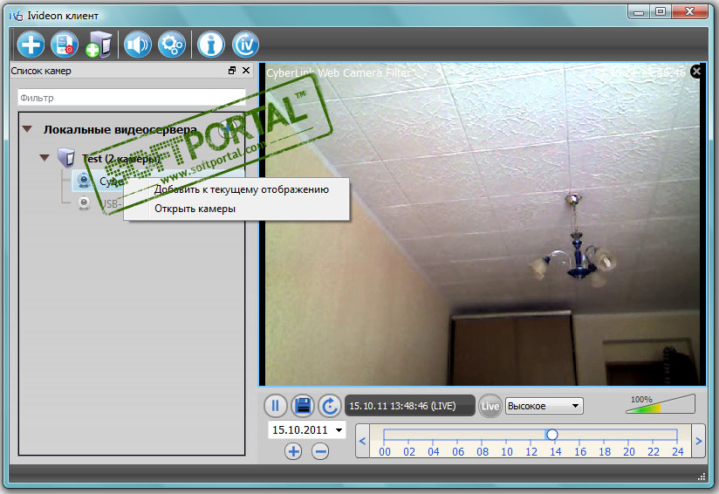Minimize the Ivideon клиент window
Viewport: 719px width, 494px height.
click(639, 12)
